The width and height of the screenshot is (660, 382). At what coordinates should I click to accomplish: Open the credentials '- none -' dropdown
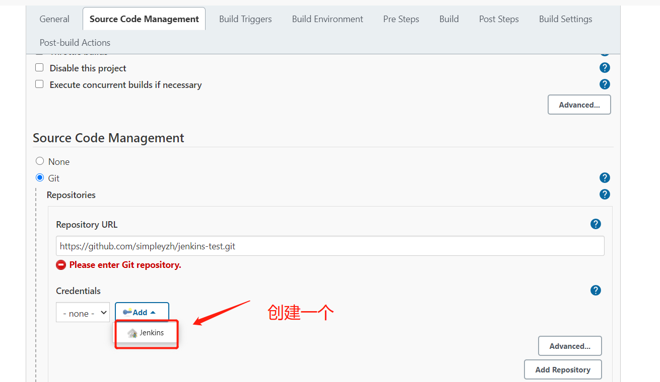point(83,313)
